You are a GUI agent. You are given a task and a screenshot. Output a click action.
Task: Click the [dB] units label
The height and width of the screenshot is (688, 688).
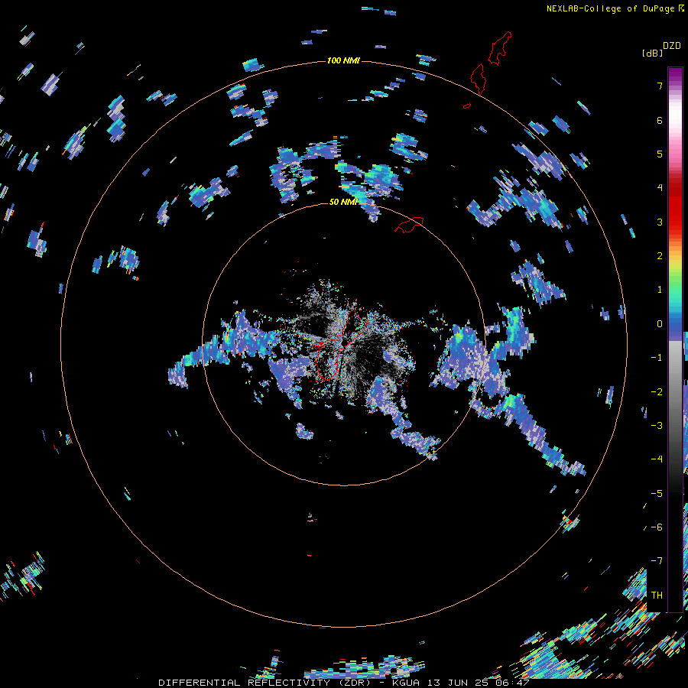pos(652,53)
